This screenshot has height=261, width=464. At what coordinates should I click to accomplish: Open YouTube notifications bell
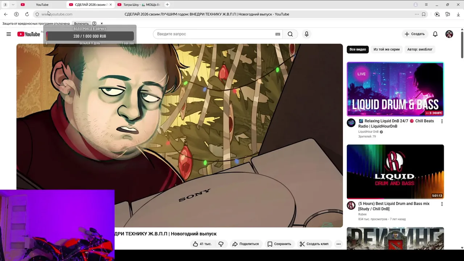tap(435, 34)
